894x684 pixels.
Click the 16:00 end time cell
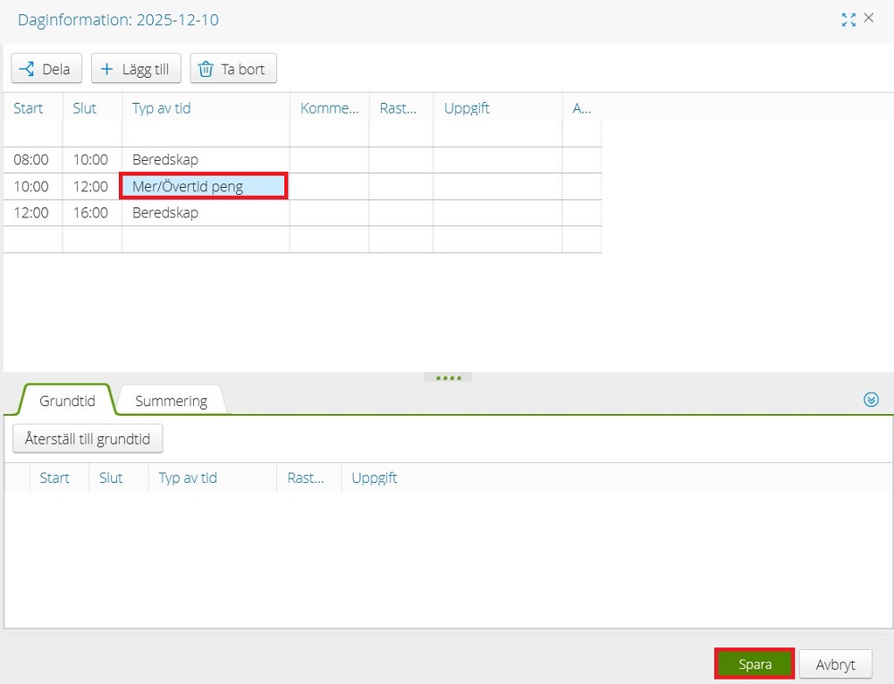pos(90,213)
